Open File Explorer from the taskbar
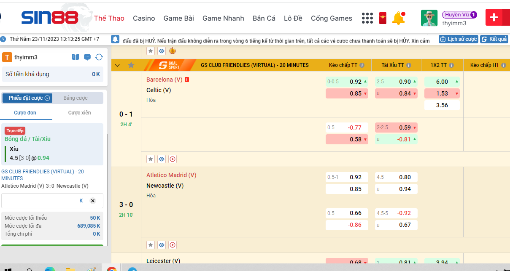Image resolution: width=510 pixels, height=271 pixels. [x=70, y=269]
